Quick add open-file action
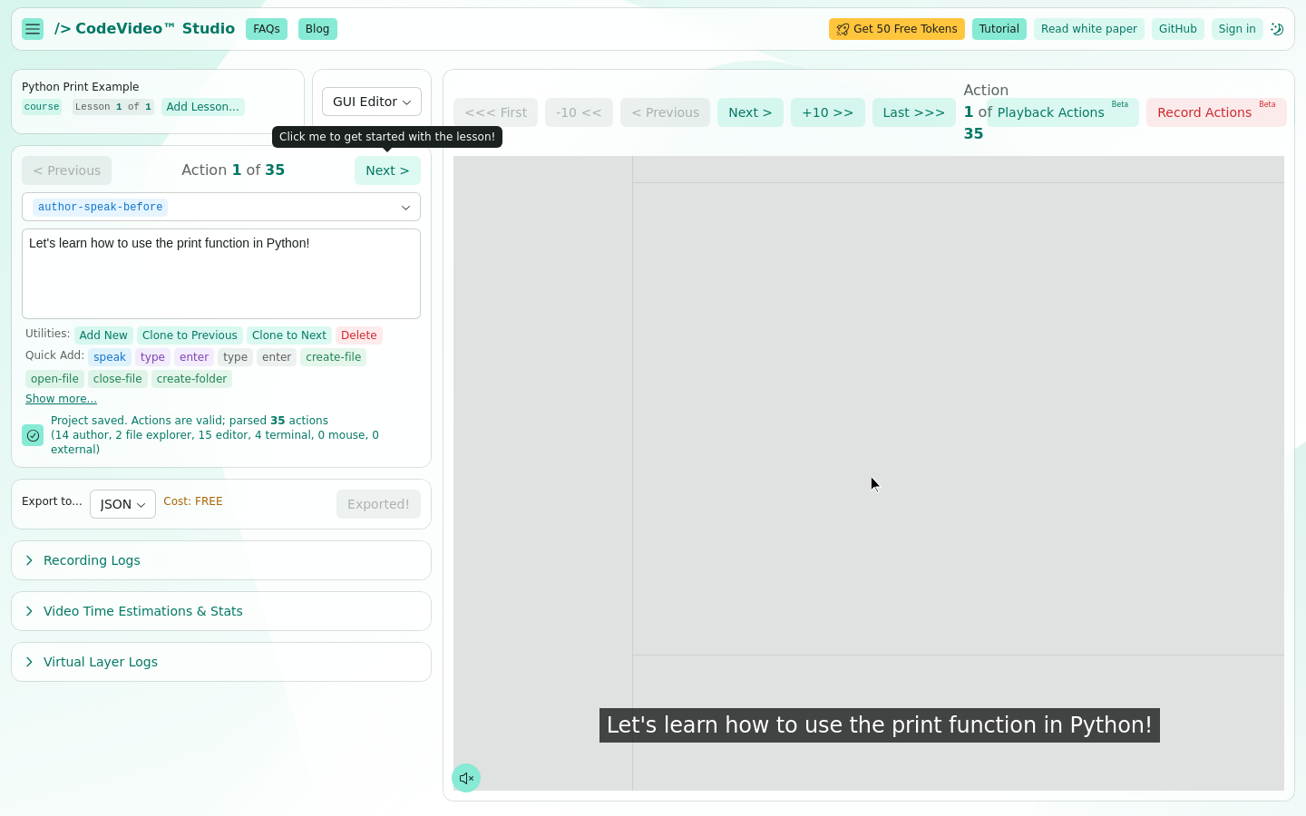This screenshot has height=816, width=1306. [54, 379]
